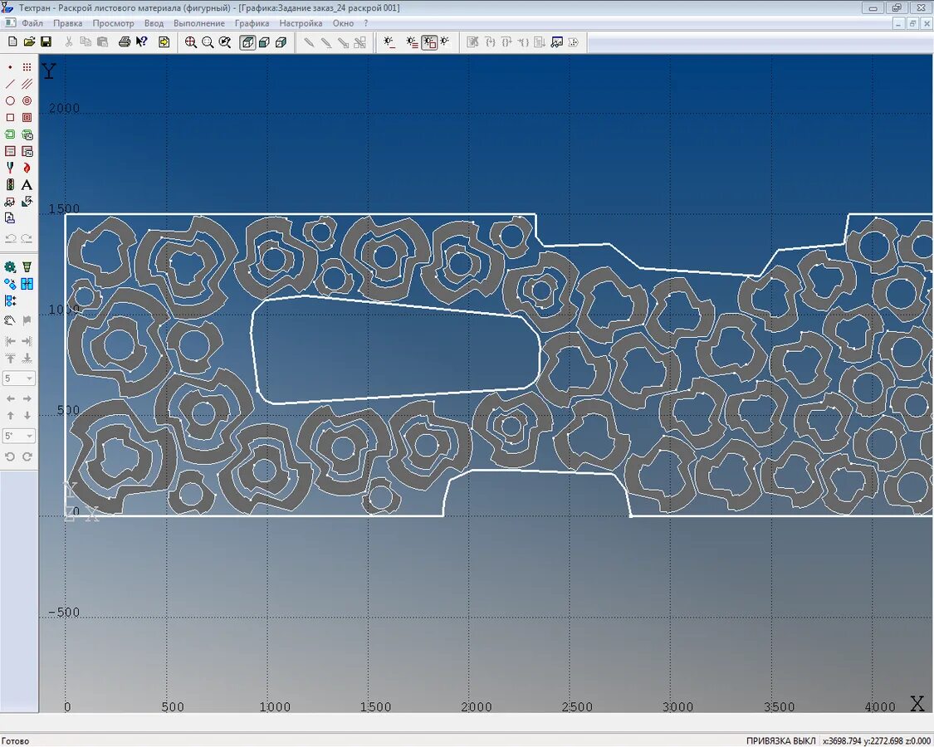934x747 pixels.
Task: Click the green basket icon
Action: coord(27,267)
